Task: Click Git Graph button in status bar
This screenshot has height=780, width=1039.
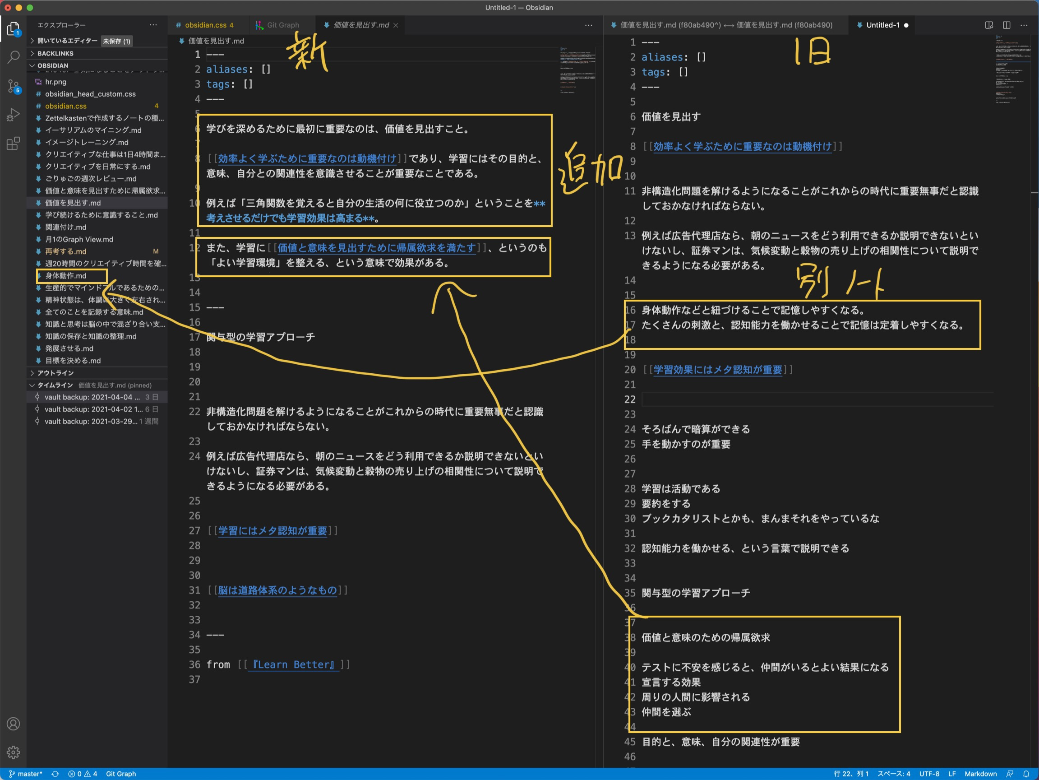Action: click(x=121, y=774)
